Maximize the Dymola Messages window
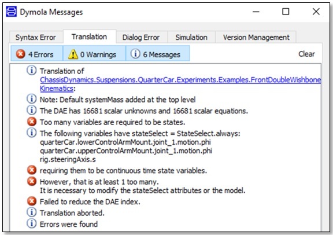Image resolution: width=333 pixels, height=235 pixels. (x=286, y=12)
